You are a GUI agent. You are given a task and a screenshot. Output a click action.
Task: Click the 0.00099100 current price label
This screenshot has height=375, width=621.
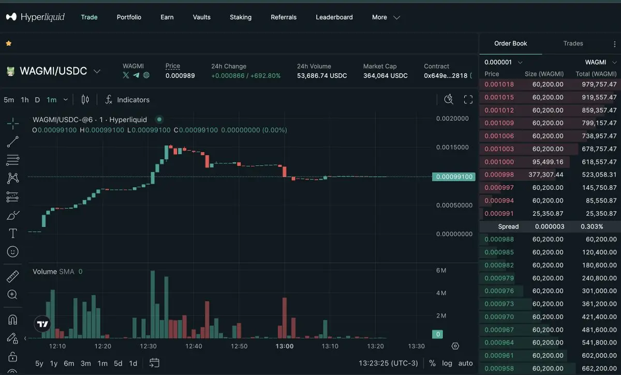[x=453, y=176]
